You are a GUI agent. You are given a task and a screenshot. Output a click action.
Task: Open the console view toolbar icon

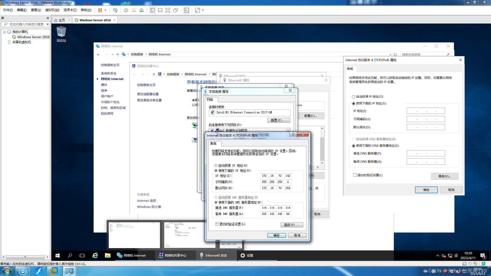187,10
